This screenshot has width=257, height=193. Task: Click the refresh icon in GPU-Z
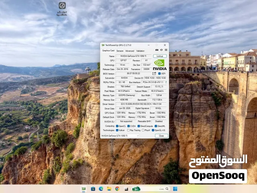161,50
